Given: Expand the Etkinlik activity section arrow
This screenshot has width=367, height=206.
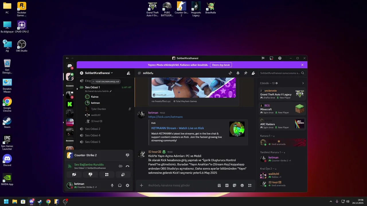Looking at the screenshot, I should [303, 83].
